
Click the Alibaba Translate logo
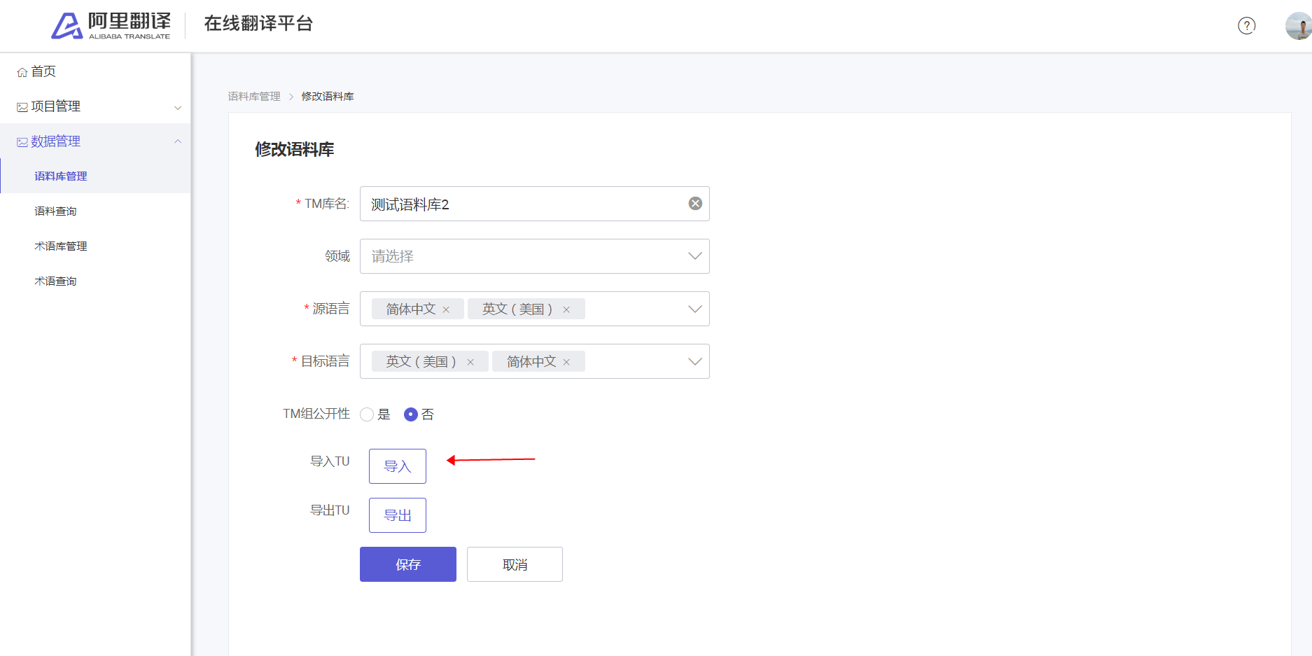(111, 26)
